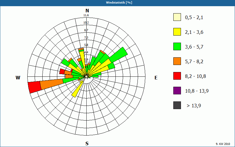The height and width of the screenshot is (147, 235).
Task: Click the yellow bar pointing south-southwest
Action: point(77,90)
